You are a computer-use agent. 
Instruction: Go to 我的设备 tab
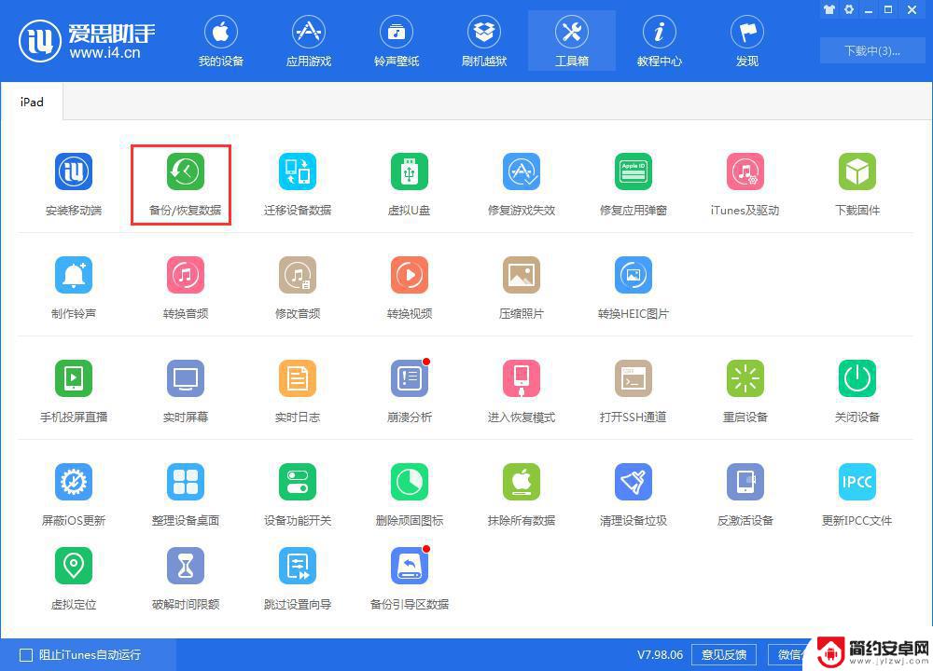221,41
